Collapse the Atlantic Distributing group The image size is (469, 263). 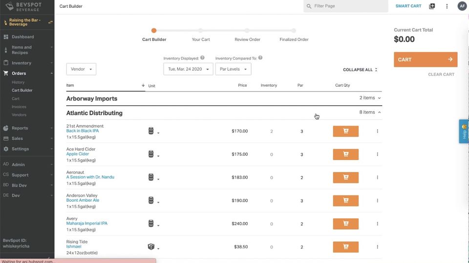[370, 113]
